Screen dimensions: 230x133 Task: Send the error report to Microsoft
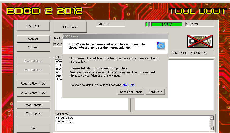(131, 92)
